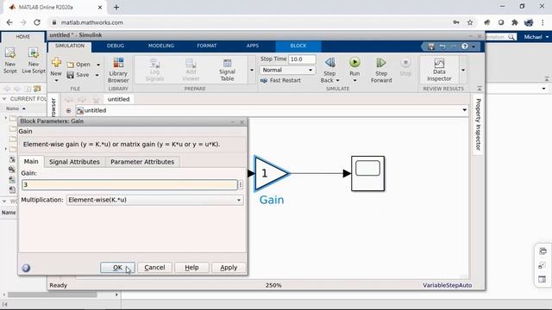Toggle Fast Restart
552x310 pixels.
pos(281,80)
